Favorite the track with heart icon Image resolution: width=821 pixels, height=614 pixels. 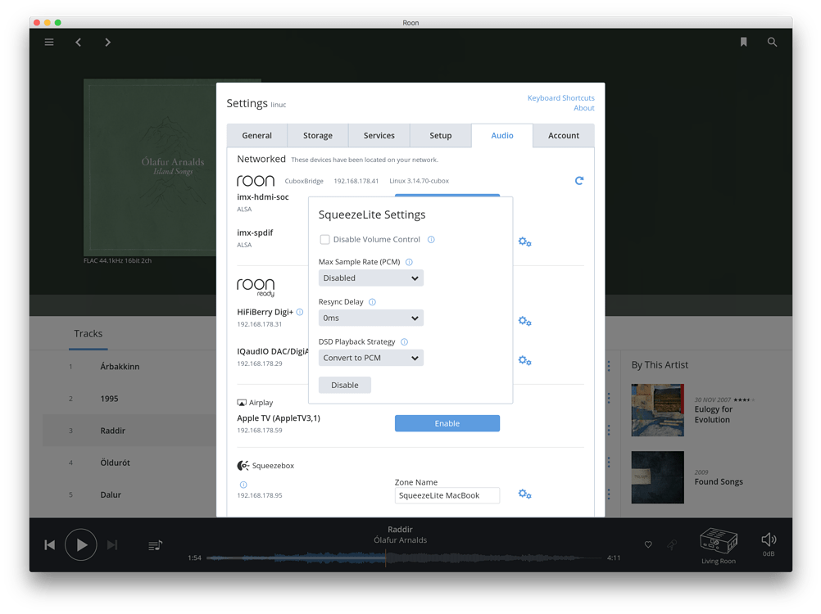[x=648, y=544]
